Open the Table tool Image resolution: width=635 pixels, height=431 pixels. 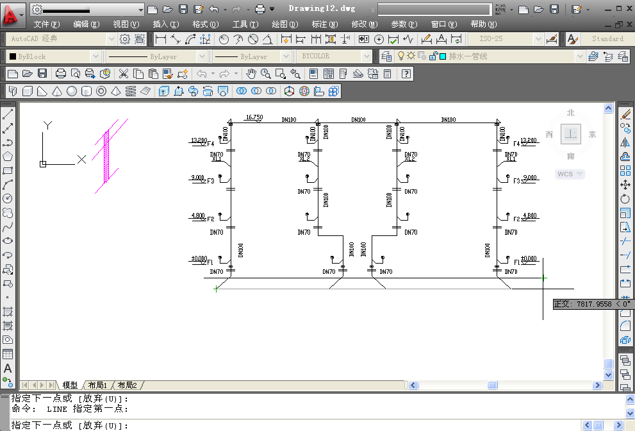8,354
